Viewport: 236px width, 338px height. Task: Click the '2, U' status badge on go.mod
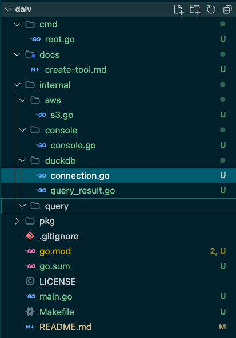[x=218, y=251]
